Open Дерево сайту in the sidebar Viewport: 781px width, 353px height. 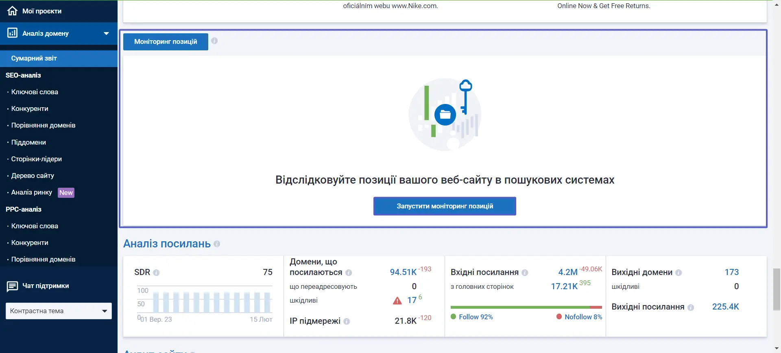point(33,175)
